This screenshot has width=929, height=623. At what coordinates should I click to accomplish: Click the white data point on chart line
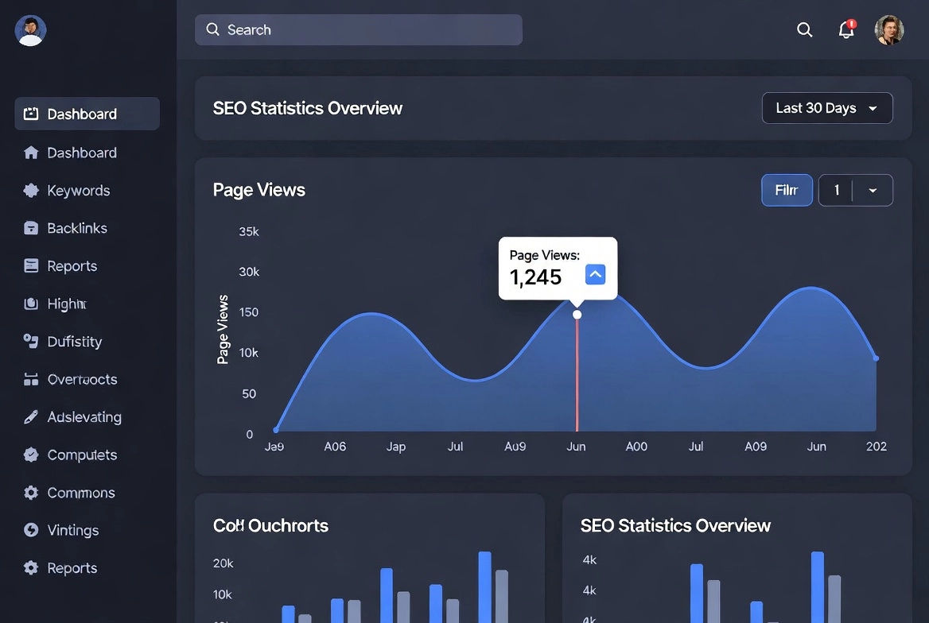click(577, 315)
